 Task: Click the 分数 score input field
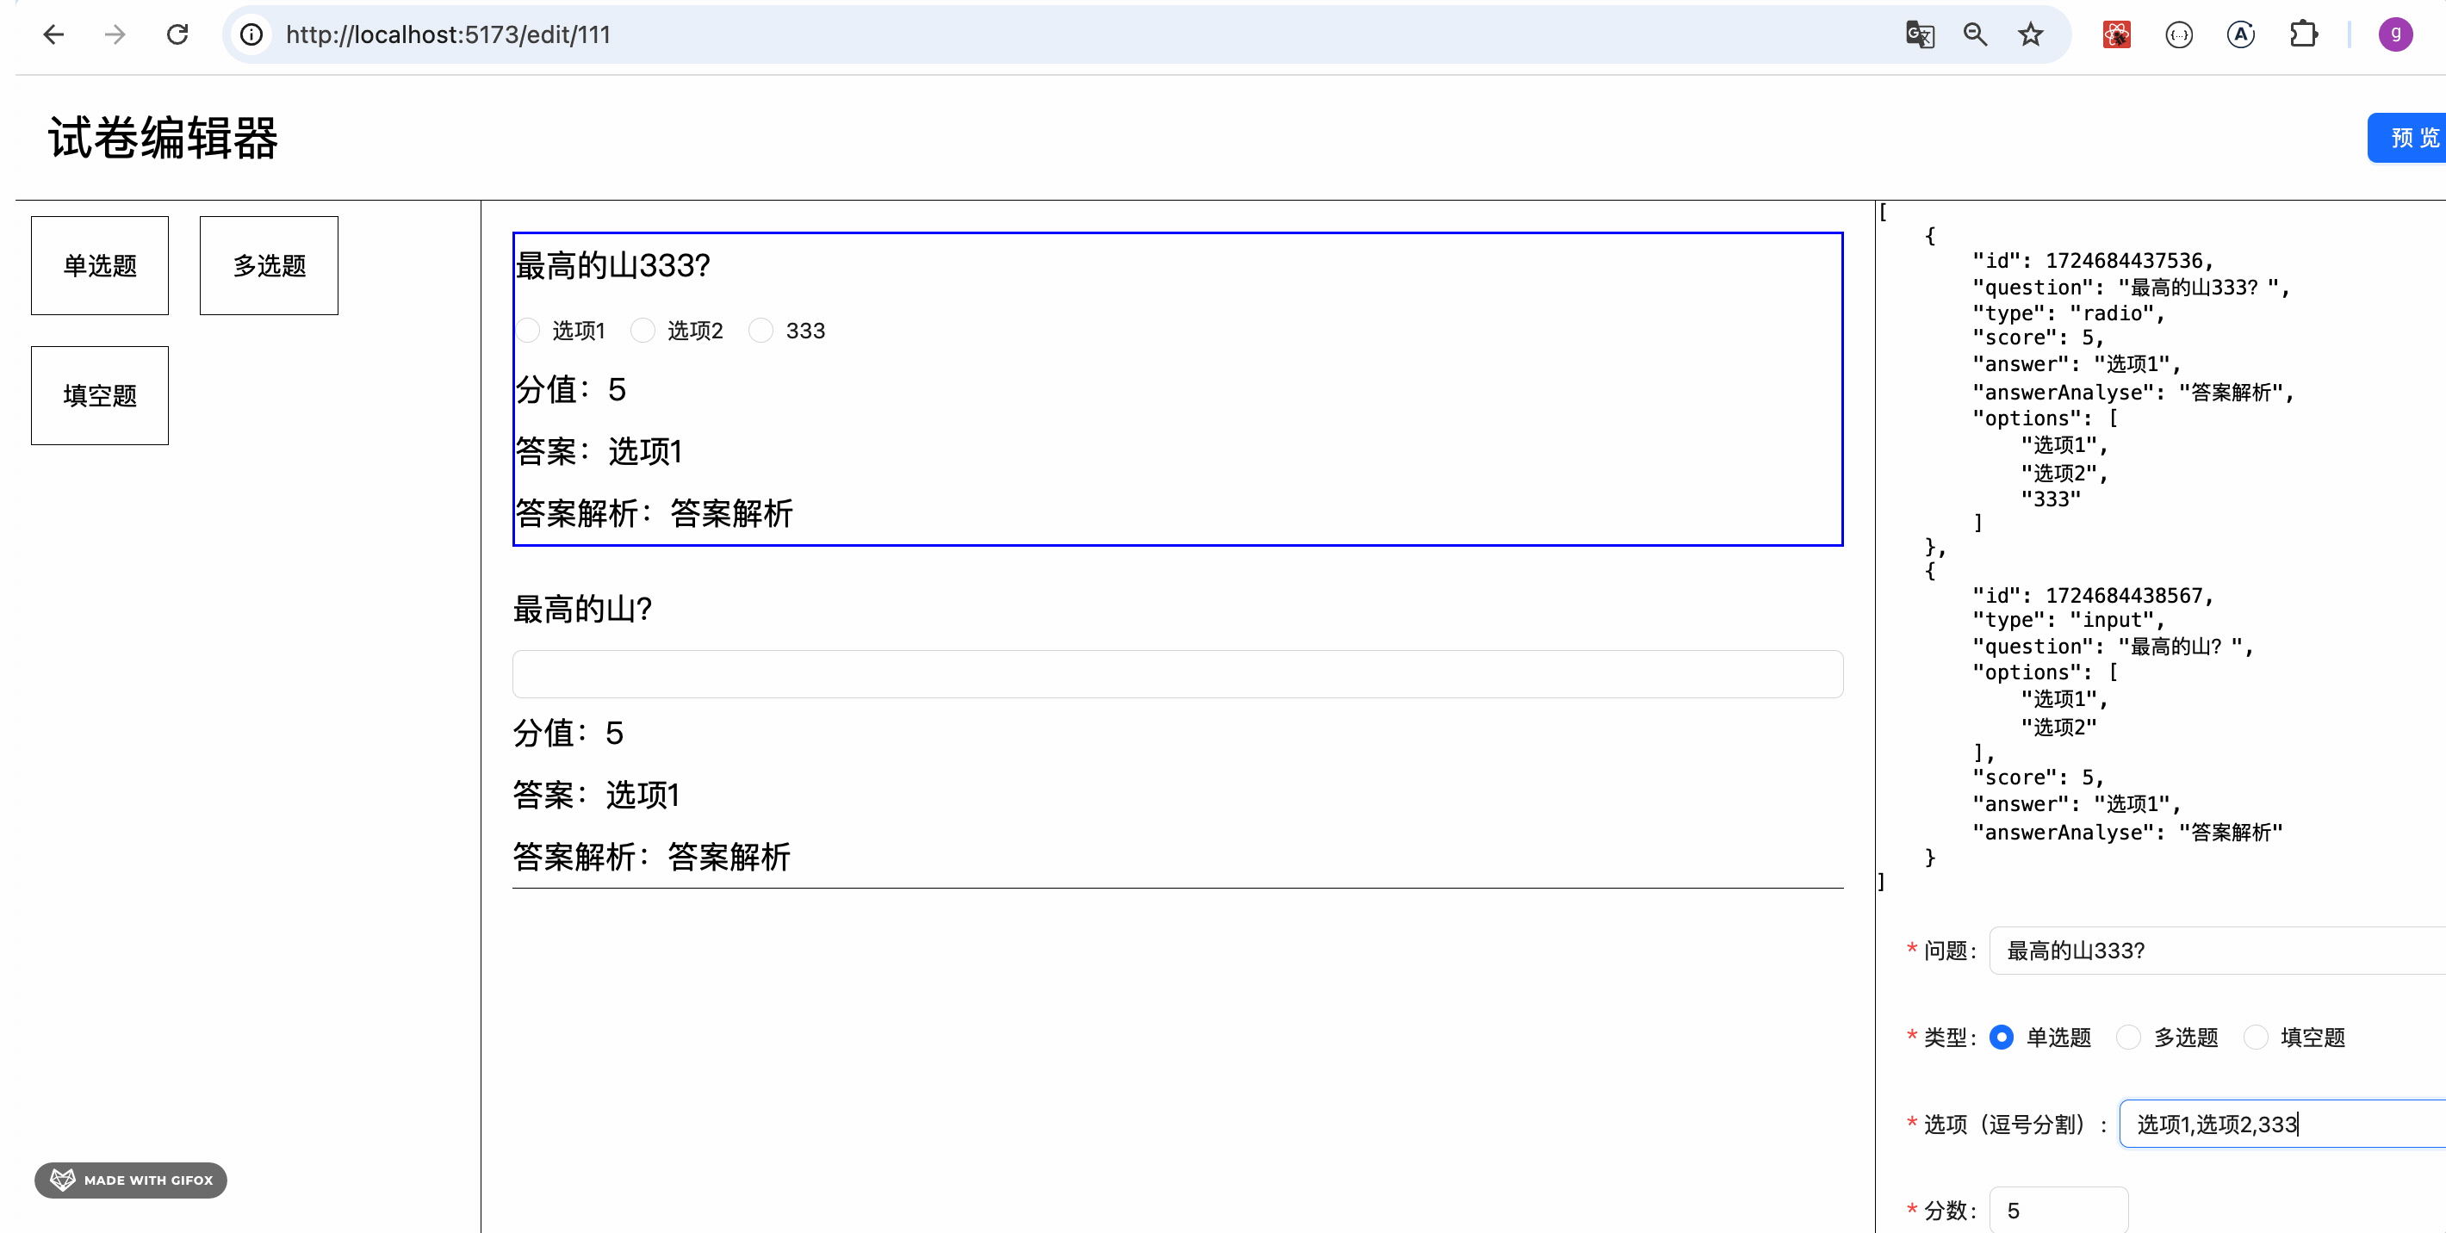(x=2058, y=1211)
